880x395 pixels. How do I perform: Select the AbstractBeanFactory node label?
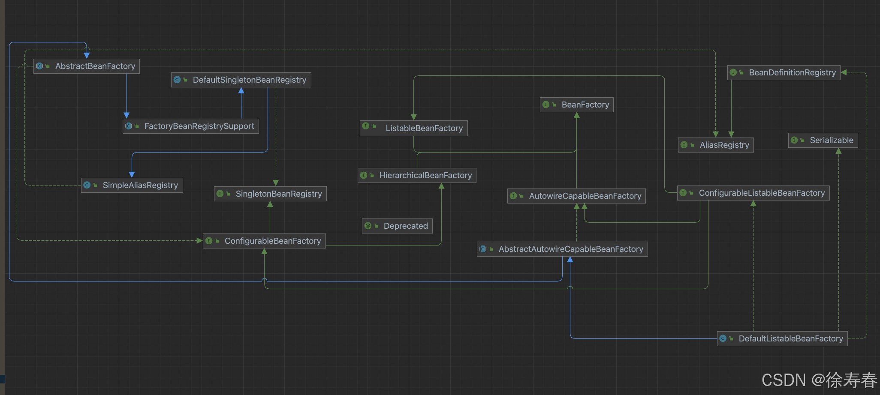pyautogui.click(x=95, y=66)
